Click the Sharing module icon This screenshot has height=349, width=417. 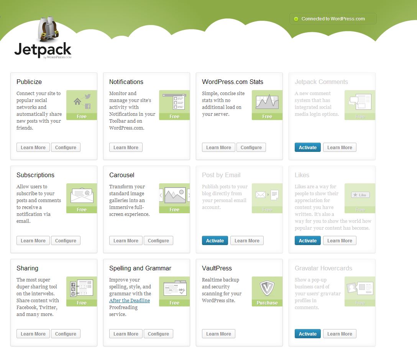[x=82, y=288]
